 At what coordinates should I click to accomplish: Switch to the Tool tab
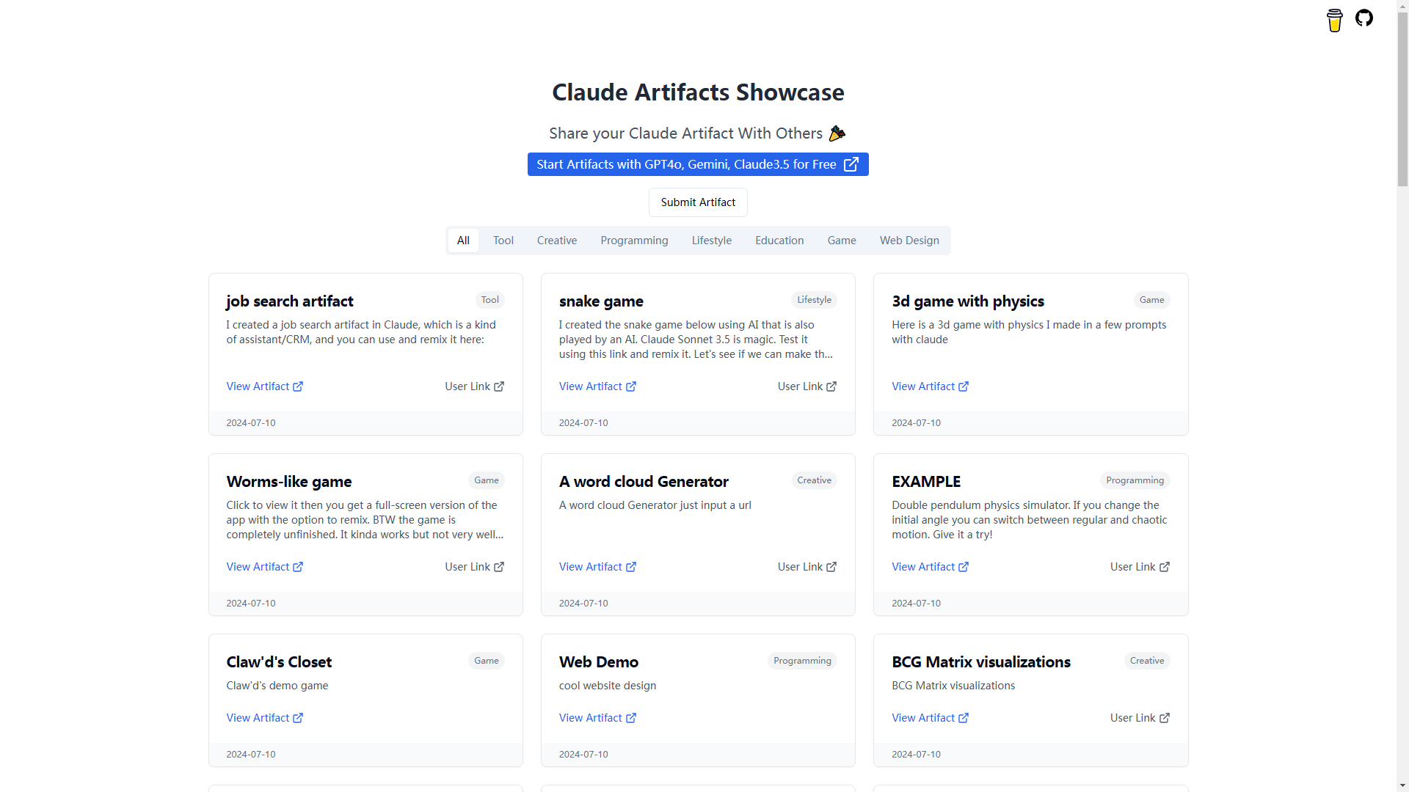(503, 241)
